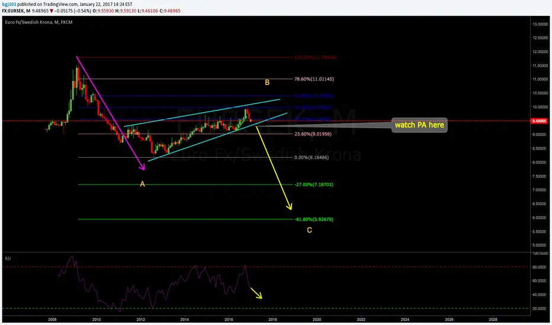This screenshot has width=552, height=325.
Task: Click the 2020 year on time axis
Action: click(317, 319)
